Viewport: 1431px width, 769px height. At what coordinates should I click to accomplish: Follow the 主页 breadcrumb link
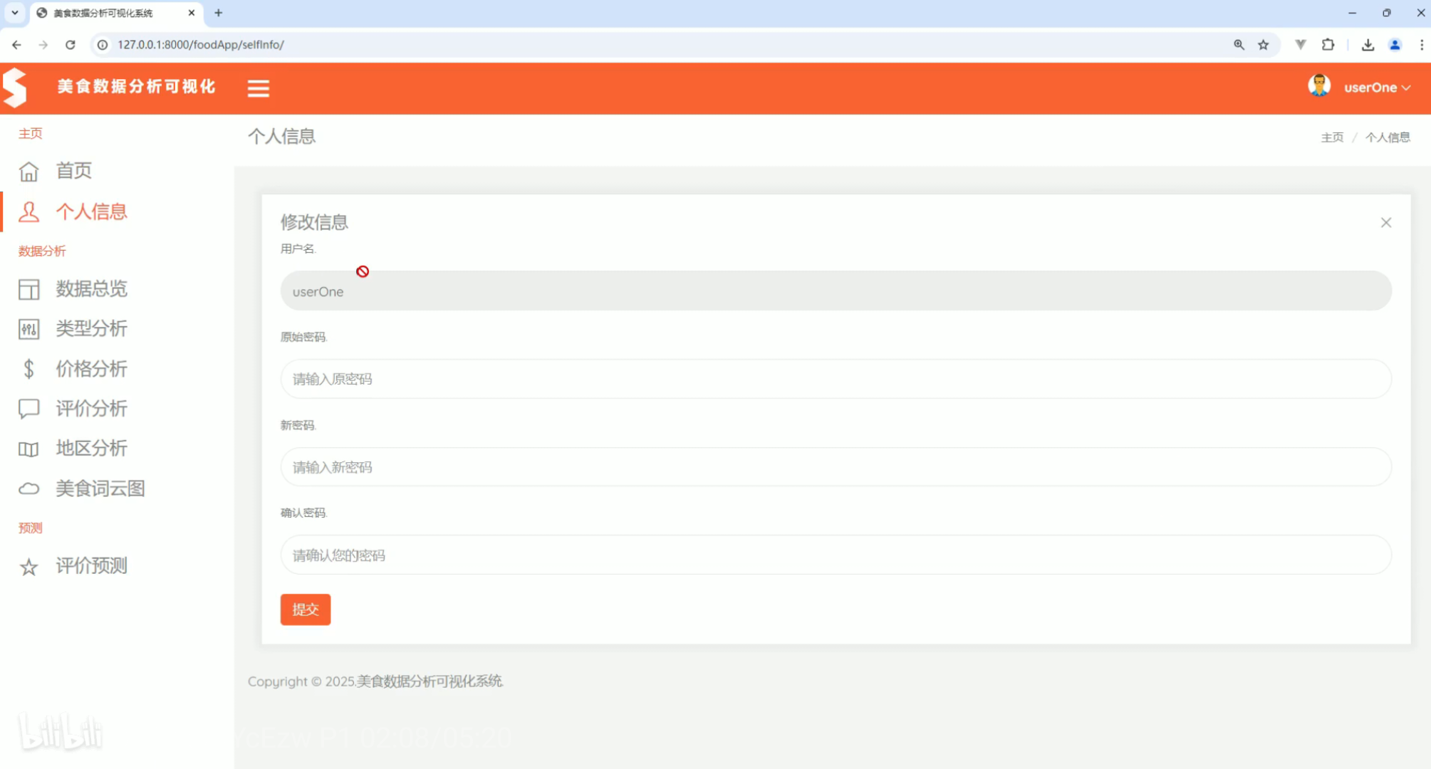[x=1331, y=137]
